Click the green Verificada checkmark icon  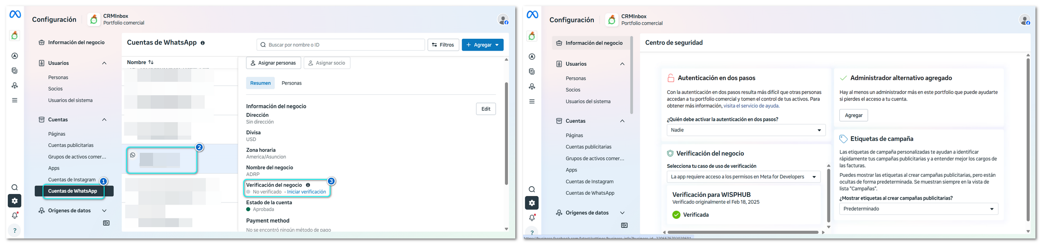[676, 215]
